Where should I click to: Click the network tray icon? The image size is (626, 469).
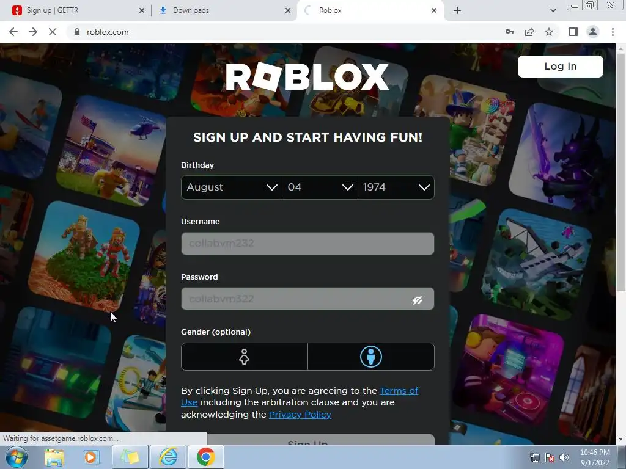pyautogui.click(x=534, y=457)
